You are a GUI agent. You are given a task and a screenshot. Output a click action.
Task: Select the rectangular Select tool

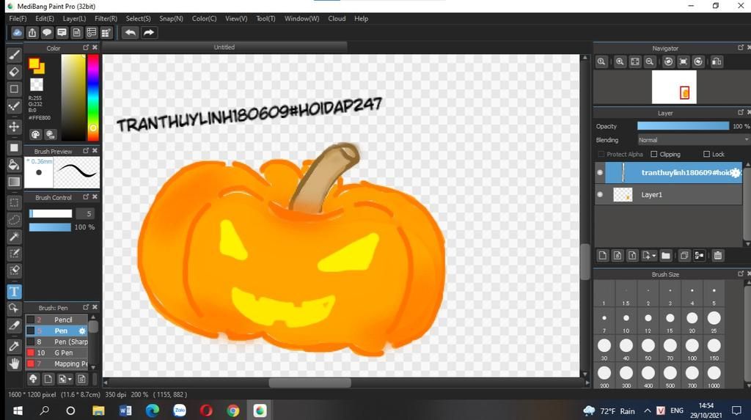15,202
